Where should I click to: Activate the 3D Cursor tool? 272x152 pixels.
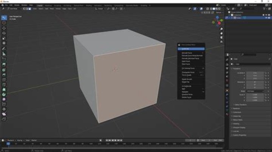(x=4, y=23)
